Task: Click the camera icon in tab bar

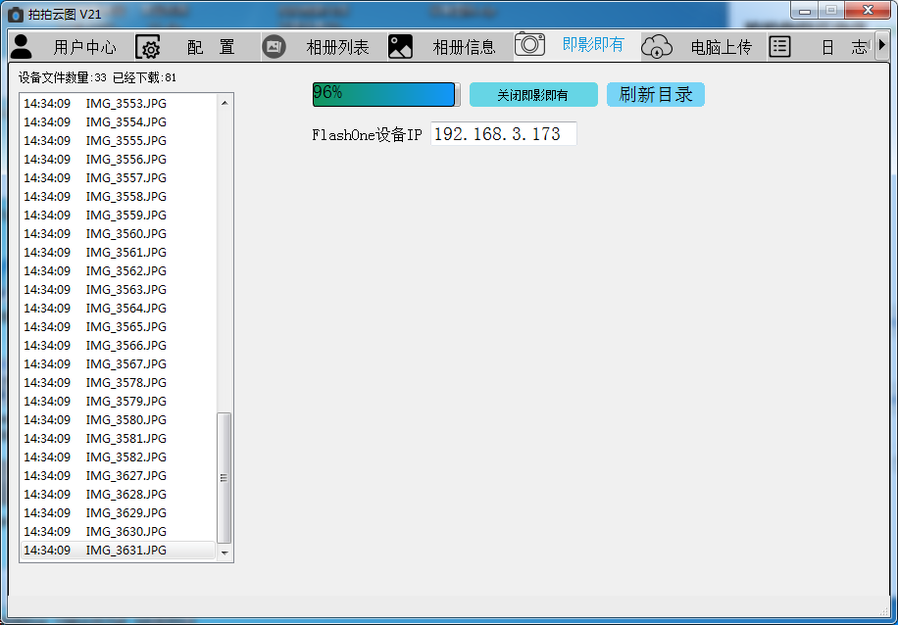Action: click(x=529, y=44)
